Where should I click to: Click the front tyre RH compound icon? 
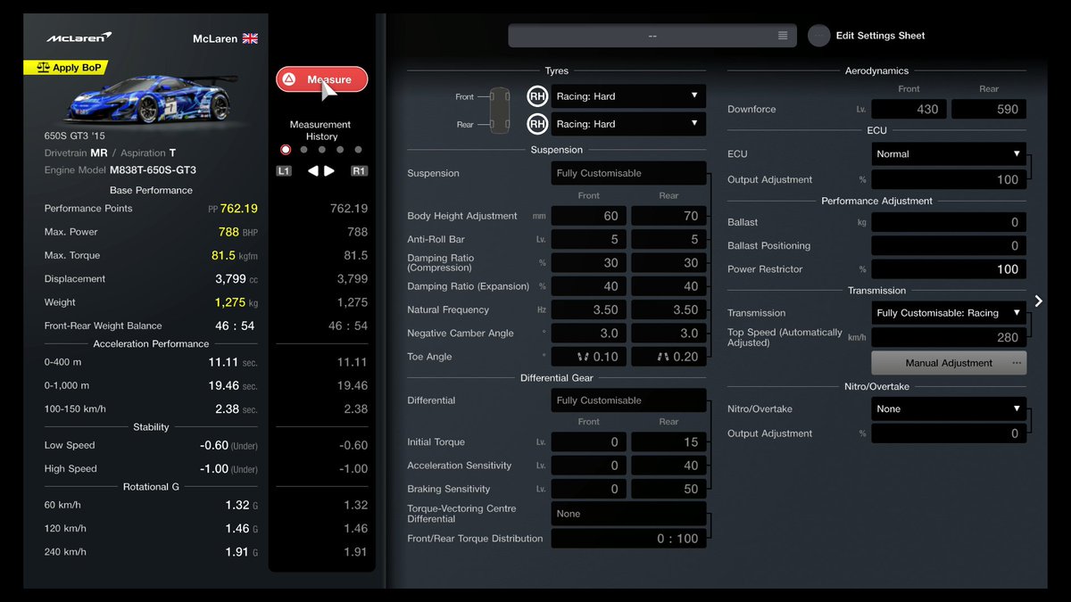tap(536, 96)
